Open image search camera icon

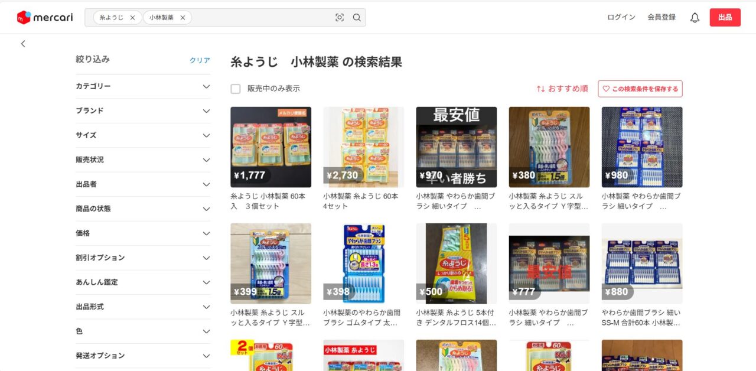pos(340,18)
